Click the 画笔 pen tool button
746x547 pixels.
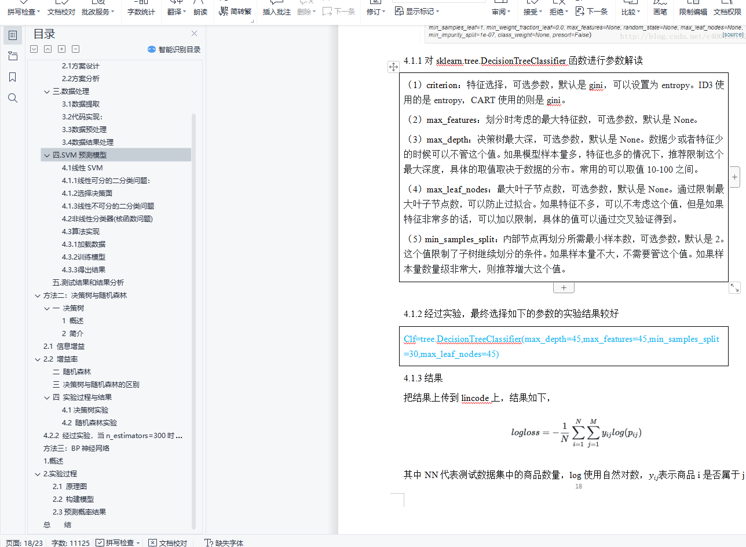coord(660,12)
